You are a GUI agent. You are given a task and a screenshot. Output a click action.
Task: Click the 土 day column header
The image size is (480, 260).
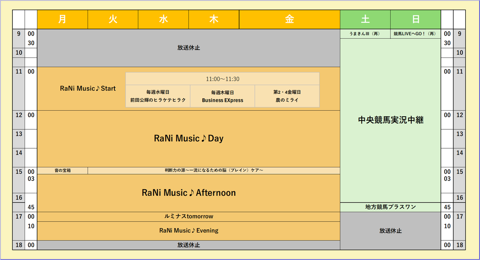(x=365, y=20)
